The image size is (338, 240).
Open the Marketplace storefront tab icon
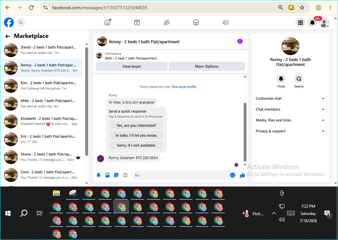(x=196, y=22)
